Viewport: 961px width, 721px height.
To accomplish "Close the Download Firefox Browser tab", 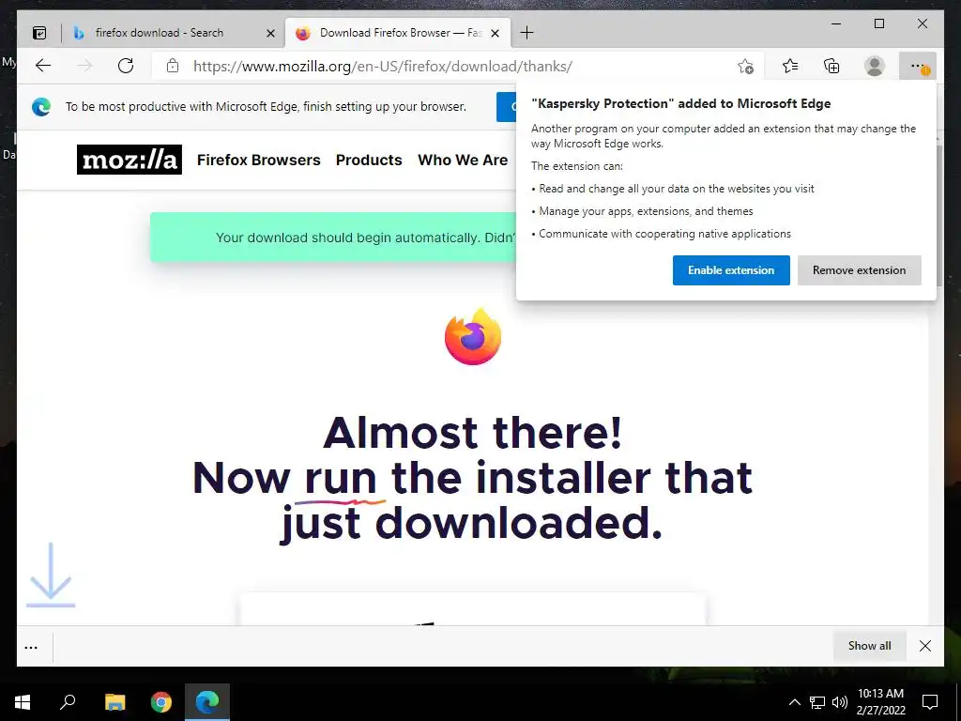I will click(x=496, y=33).
